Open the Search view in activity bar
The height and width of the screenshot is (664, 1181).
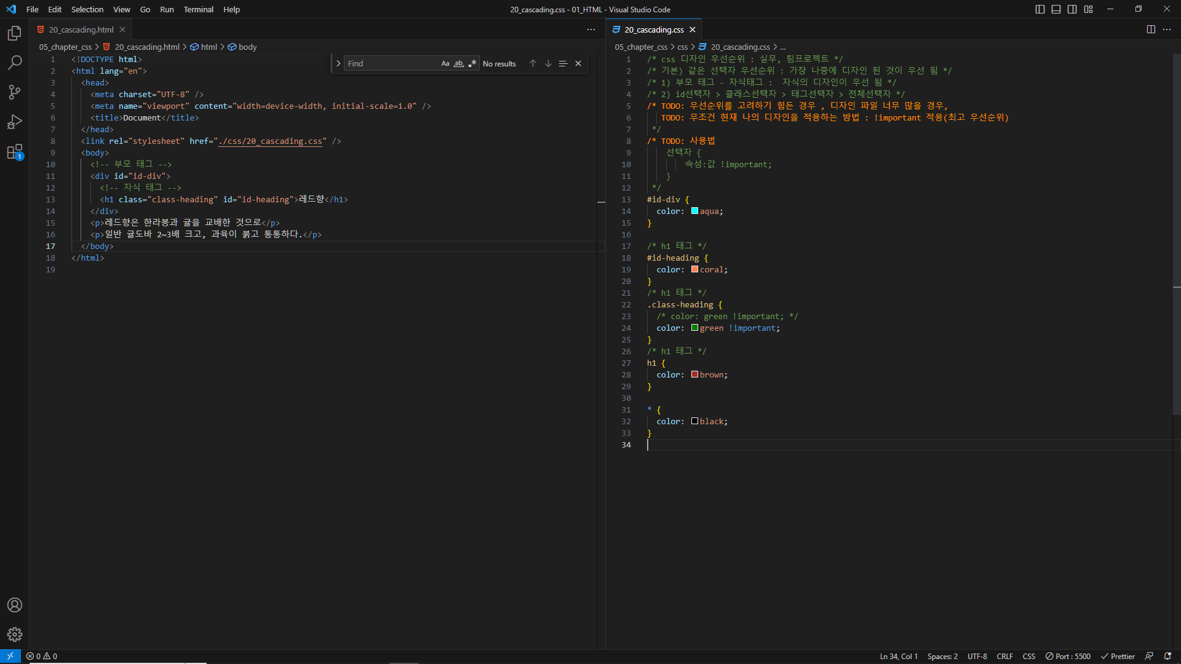pos(15,63)
